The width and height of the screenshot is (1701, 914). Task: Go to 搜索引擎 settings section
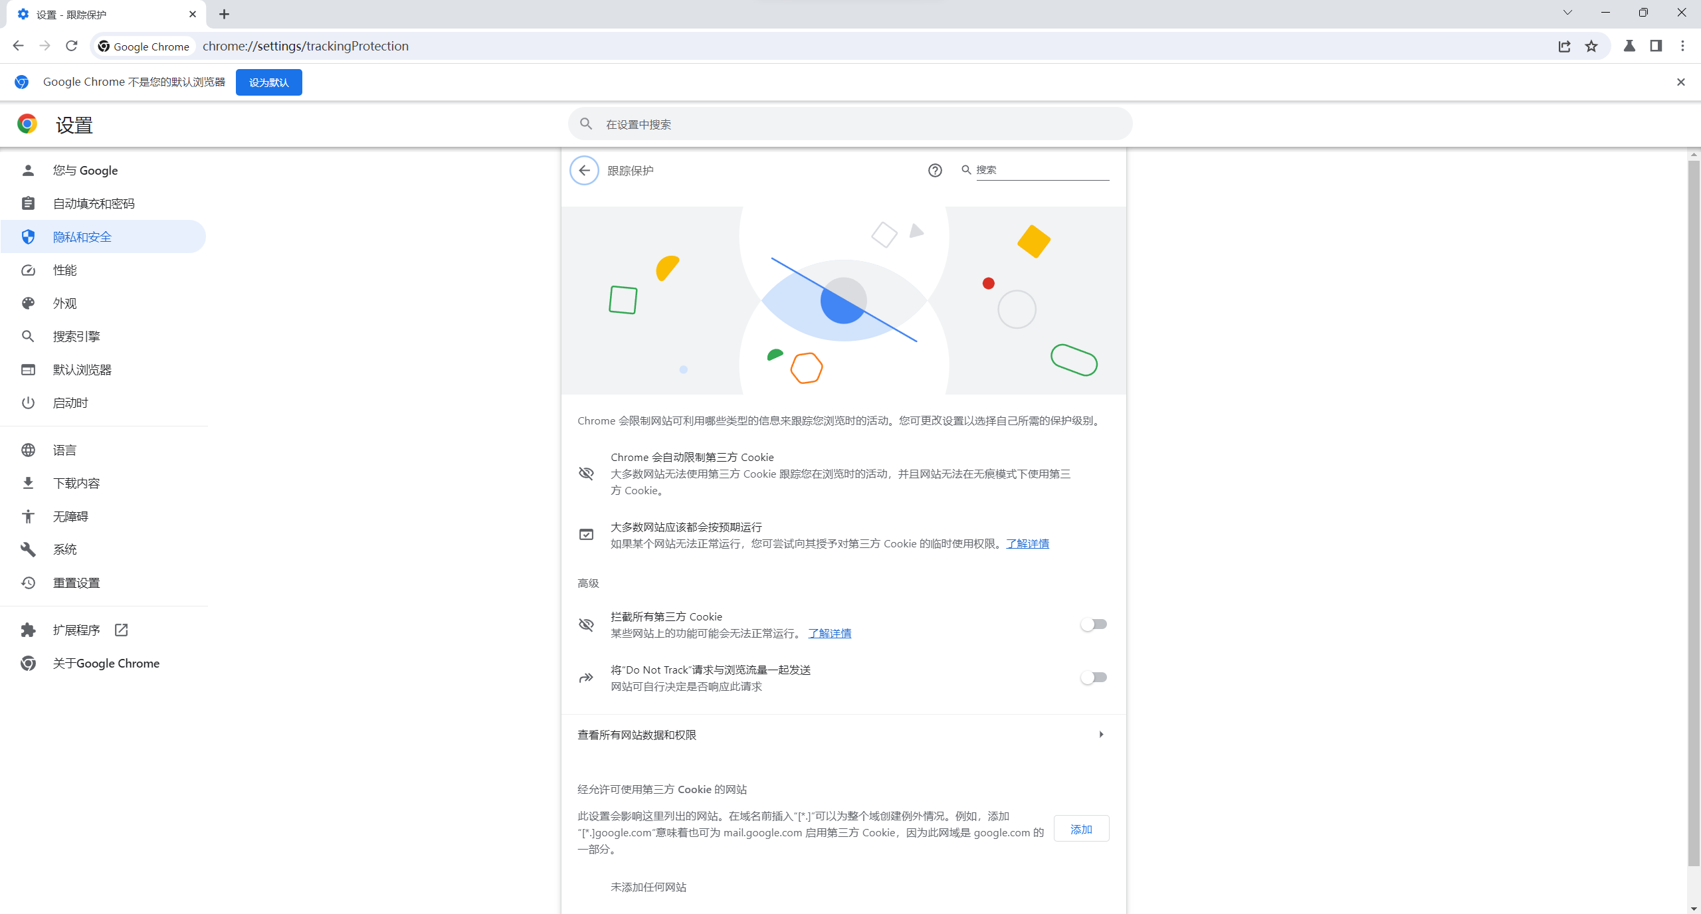tap(76, 337)
